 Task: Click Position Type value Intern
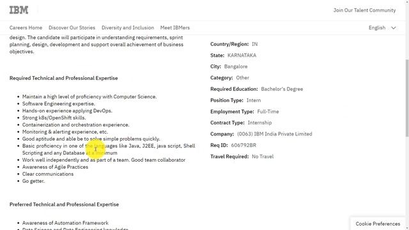click(x=254, y=100)
